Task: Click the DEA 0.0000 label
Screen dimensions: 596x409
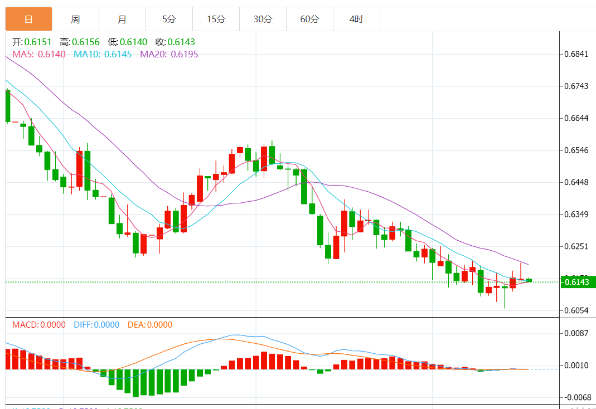Action: [150, 325]
